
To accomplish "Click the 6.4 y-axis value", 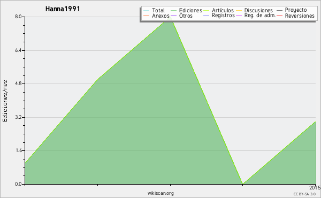I will pyautogui.click(x=18, y=50).
